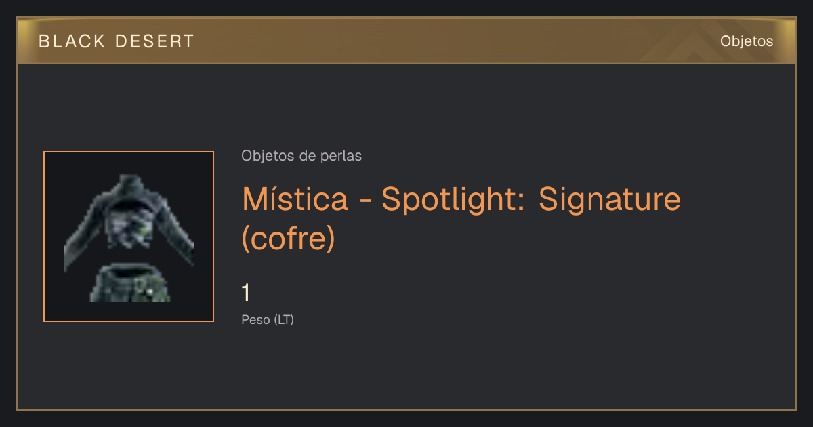Click the word DESERT in header logo

click(x=155, y=41)
